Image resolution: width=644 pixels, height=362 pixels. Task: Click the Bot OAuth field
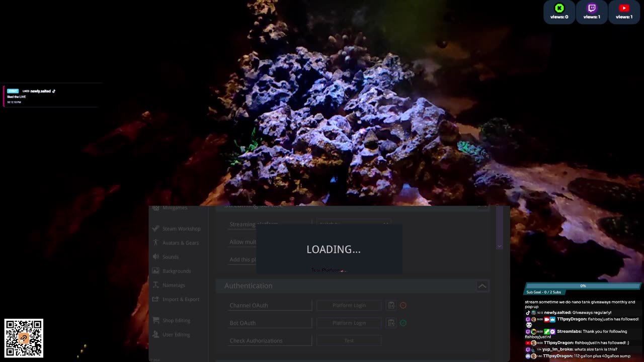[270, 323]
